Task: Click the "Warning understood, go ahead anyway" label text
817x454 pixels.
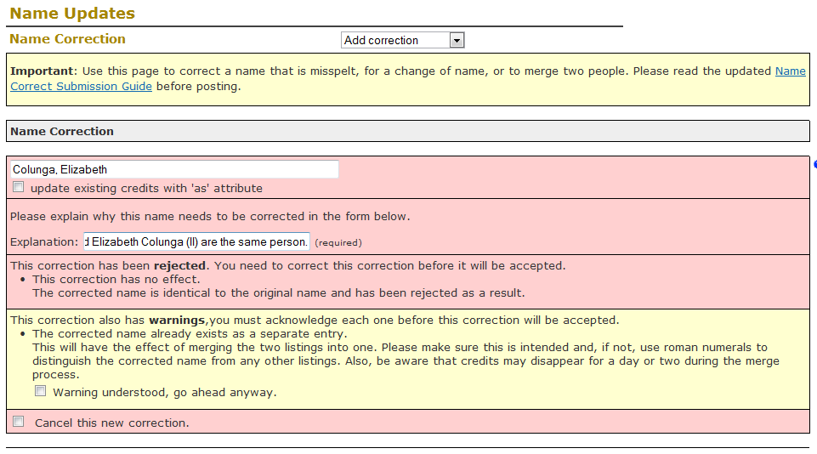Action: coord(164,393)
